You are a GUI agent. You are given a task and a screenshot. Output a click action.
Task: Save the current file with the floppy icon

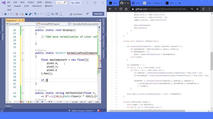pyautogui.click(x=26, y=14)
